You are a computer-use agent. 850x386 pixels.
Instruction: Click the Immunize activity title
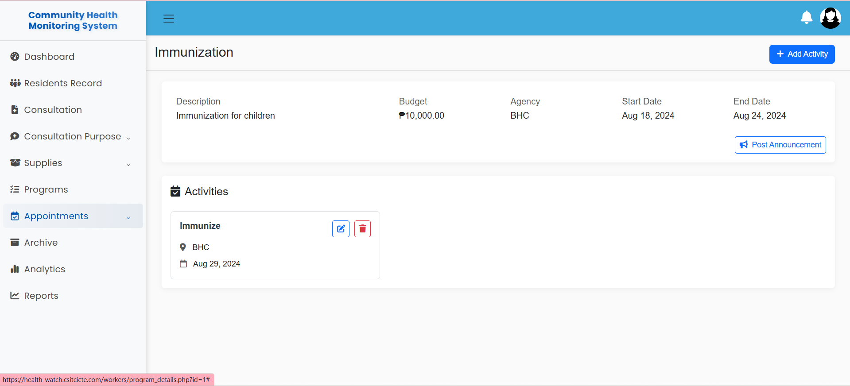click(x=200, y=226)
